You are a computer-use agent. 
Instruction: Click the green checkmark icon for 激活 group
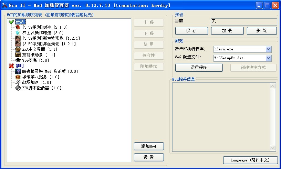pyautogui.click(x=11, y=22)
